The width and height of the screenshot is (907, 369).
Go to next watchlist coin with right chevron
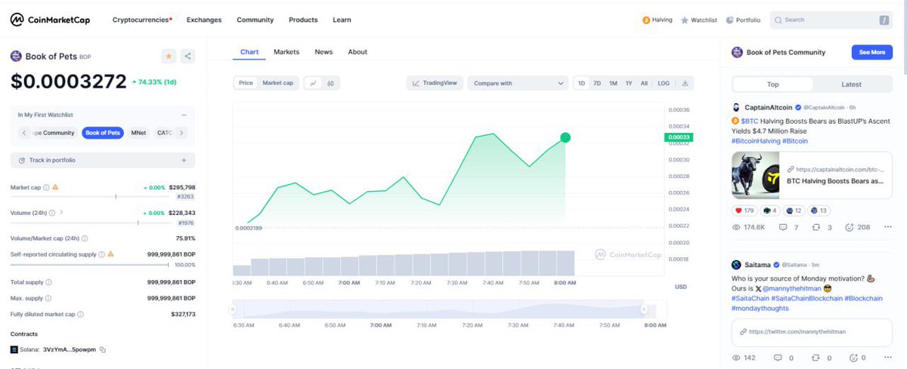click(181, 133)
